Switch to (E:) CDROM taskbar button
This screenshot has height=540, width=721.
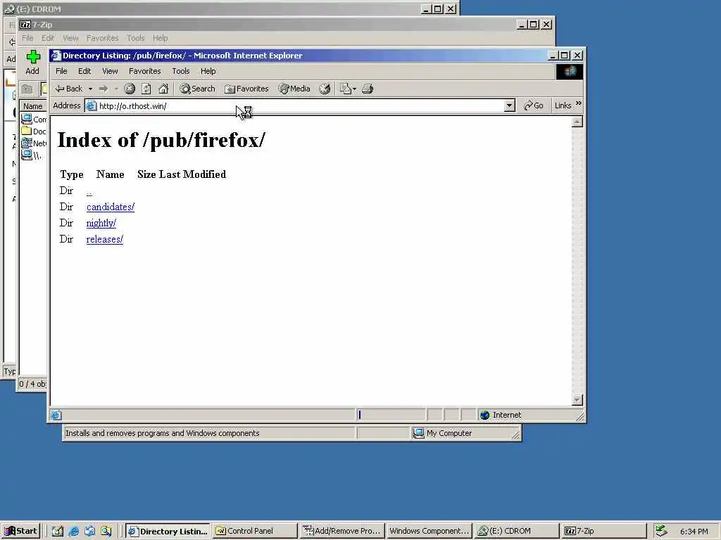pos(516,532)
